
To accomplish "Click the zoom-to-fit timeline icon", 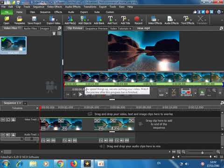I will (179, 152).
